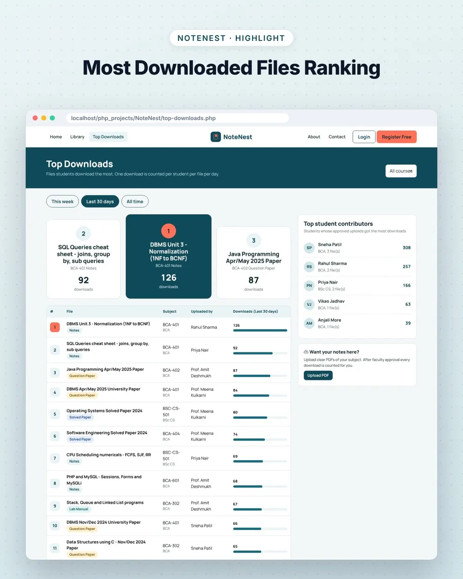
Task: Click Sneha Patil's 308 downloads count
Action: [406, 248]
